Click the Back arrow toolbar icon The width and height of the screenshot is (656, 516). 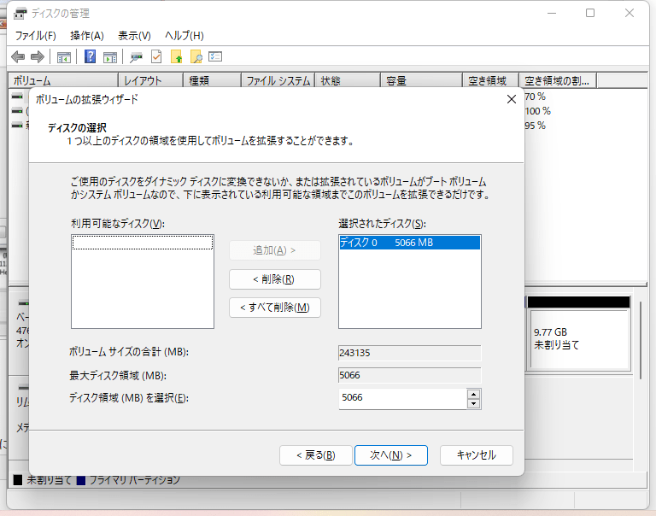click(x=18, y=57)
